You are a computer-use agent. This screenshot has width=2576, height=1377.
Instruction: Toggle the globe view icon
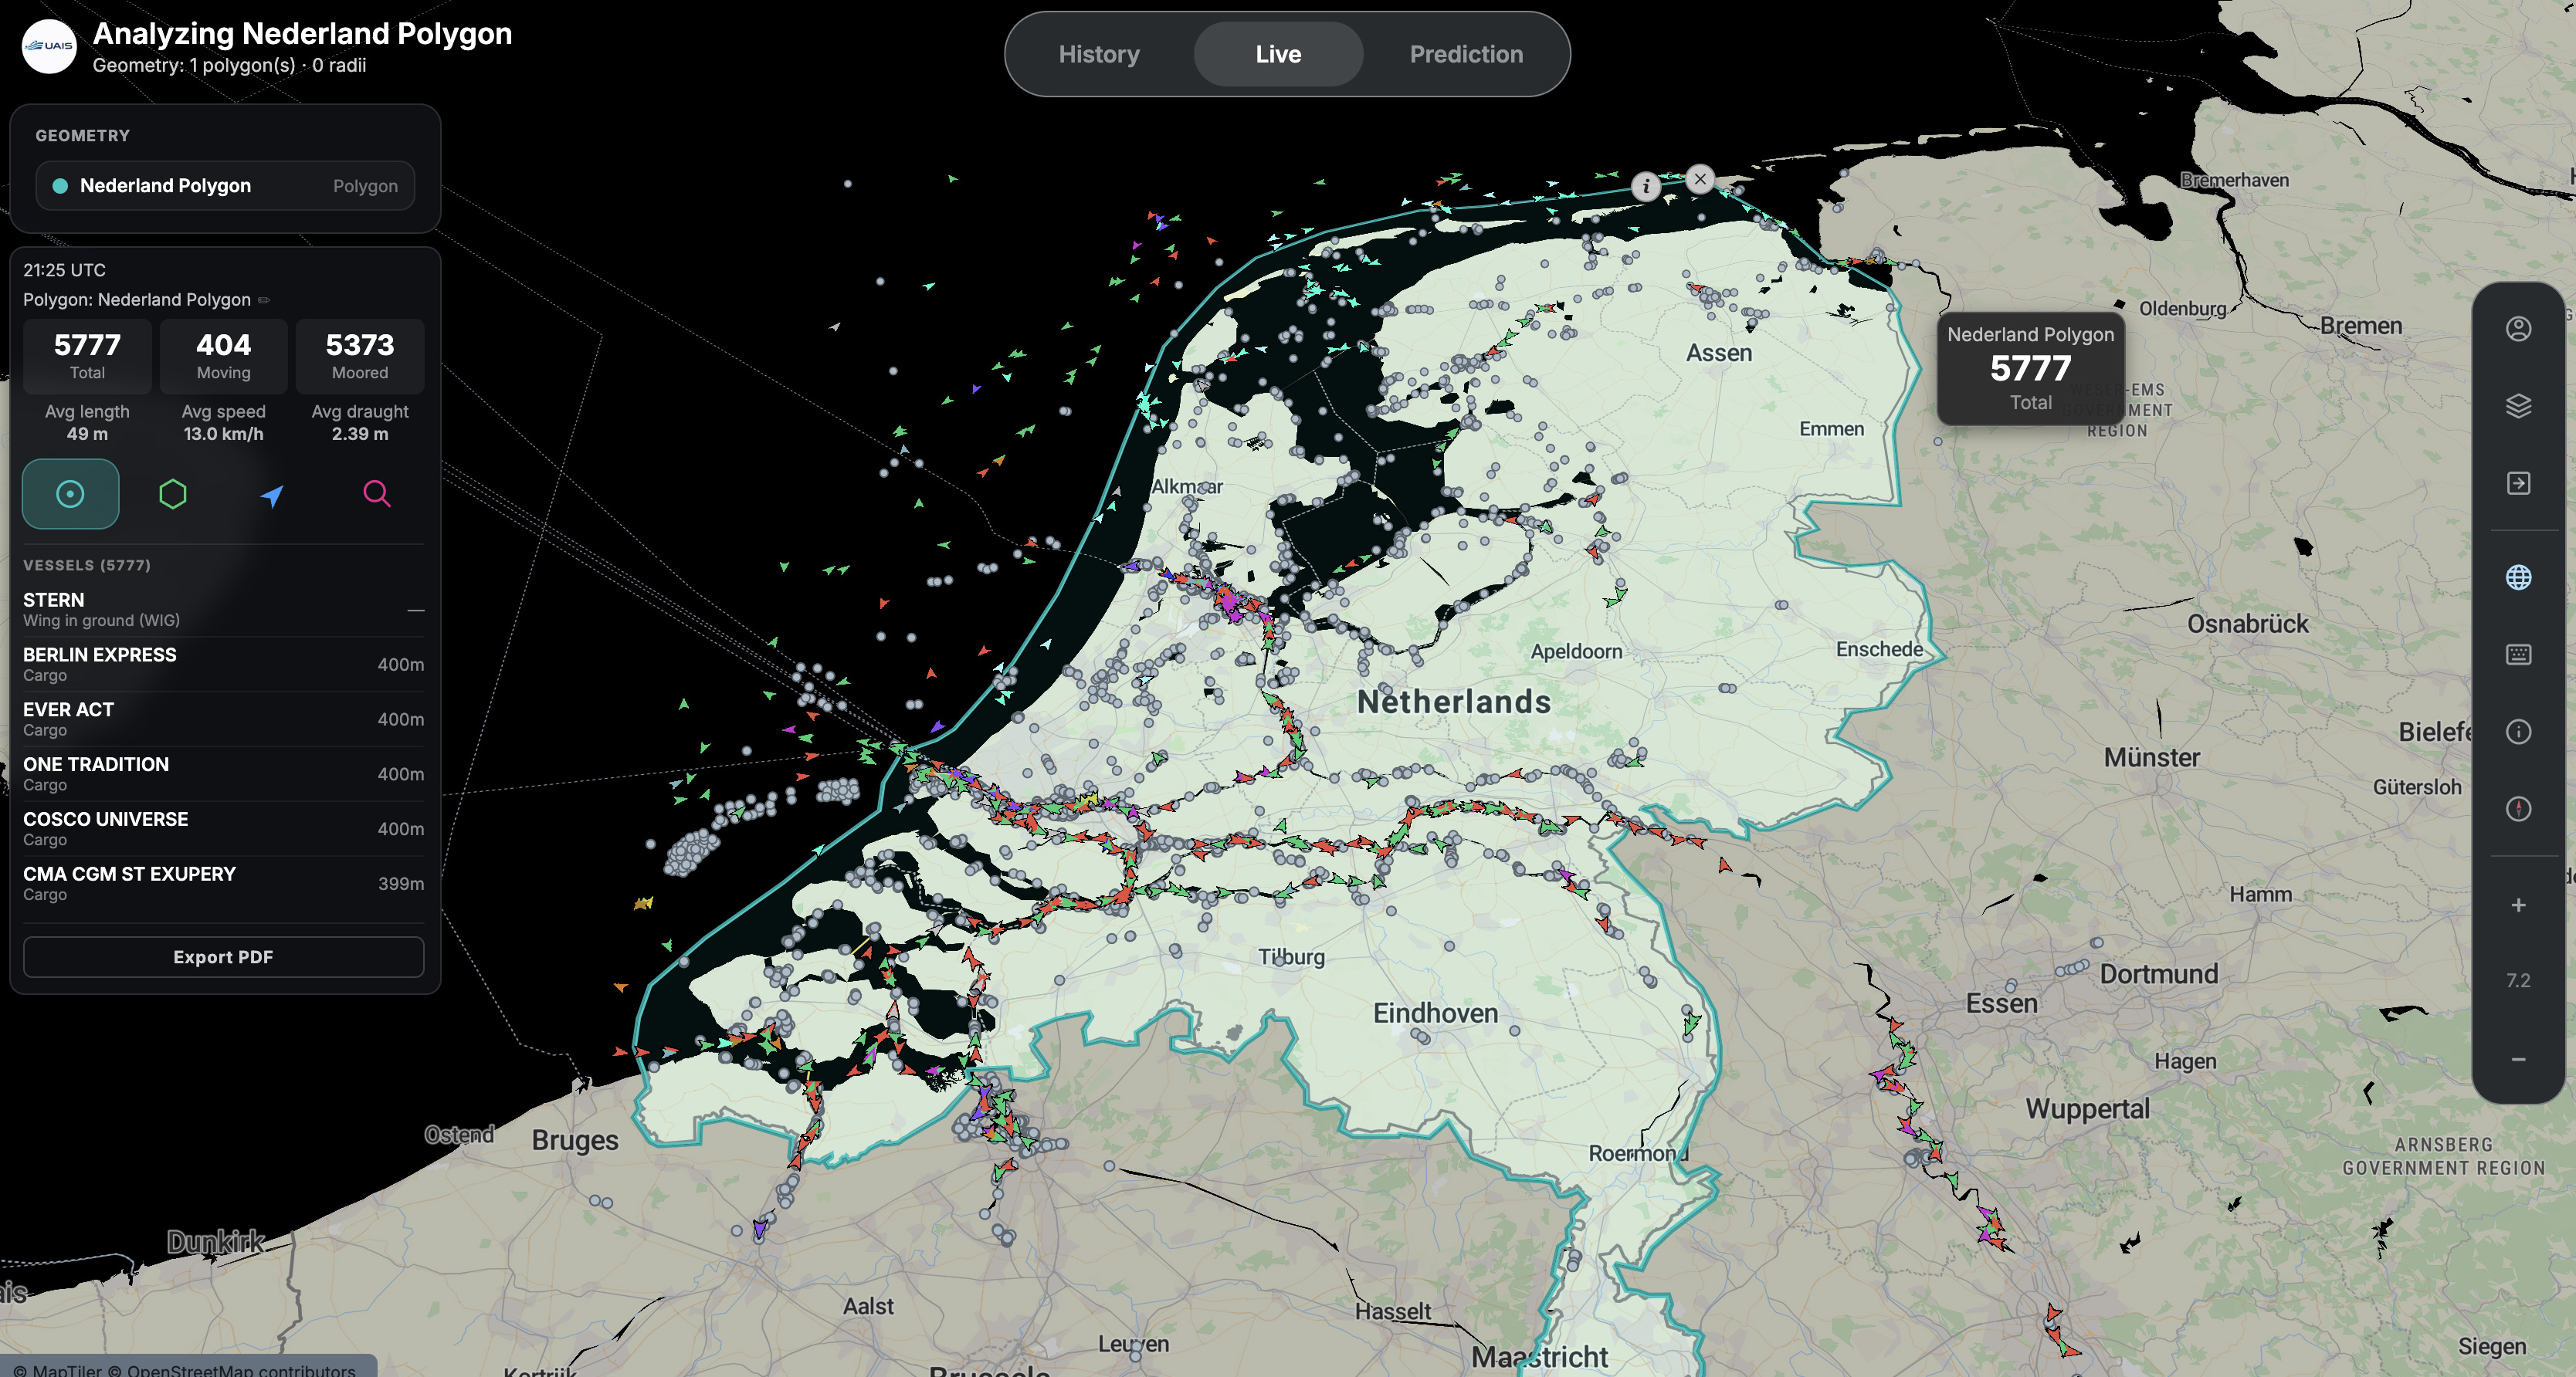pyautogui.click(x=2518, y=577)
